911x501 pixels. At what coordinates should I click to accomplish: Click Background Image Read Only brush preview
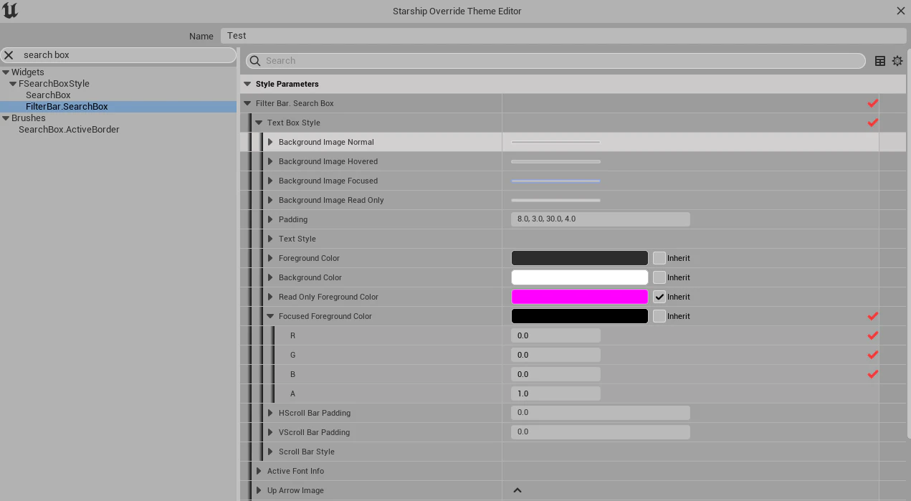(x=555, y=200)
